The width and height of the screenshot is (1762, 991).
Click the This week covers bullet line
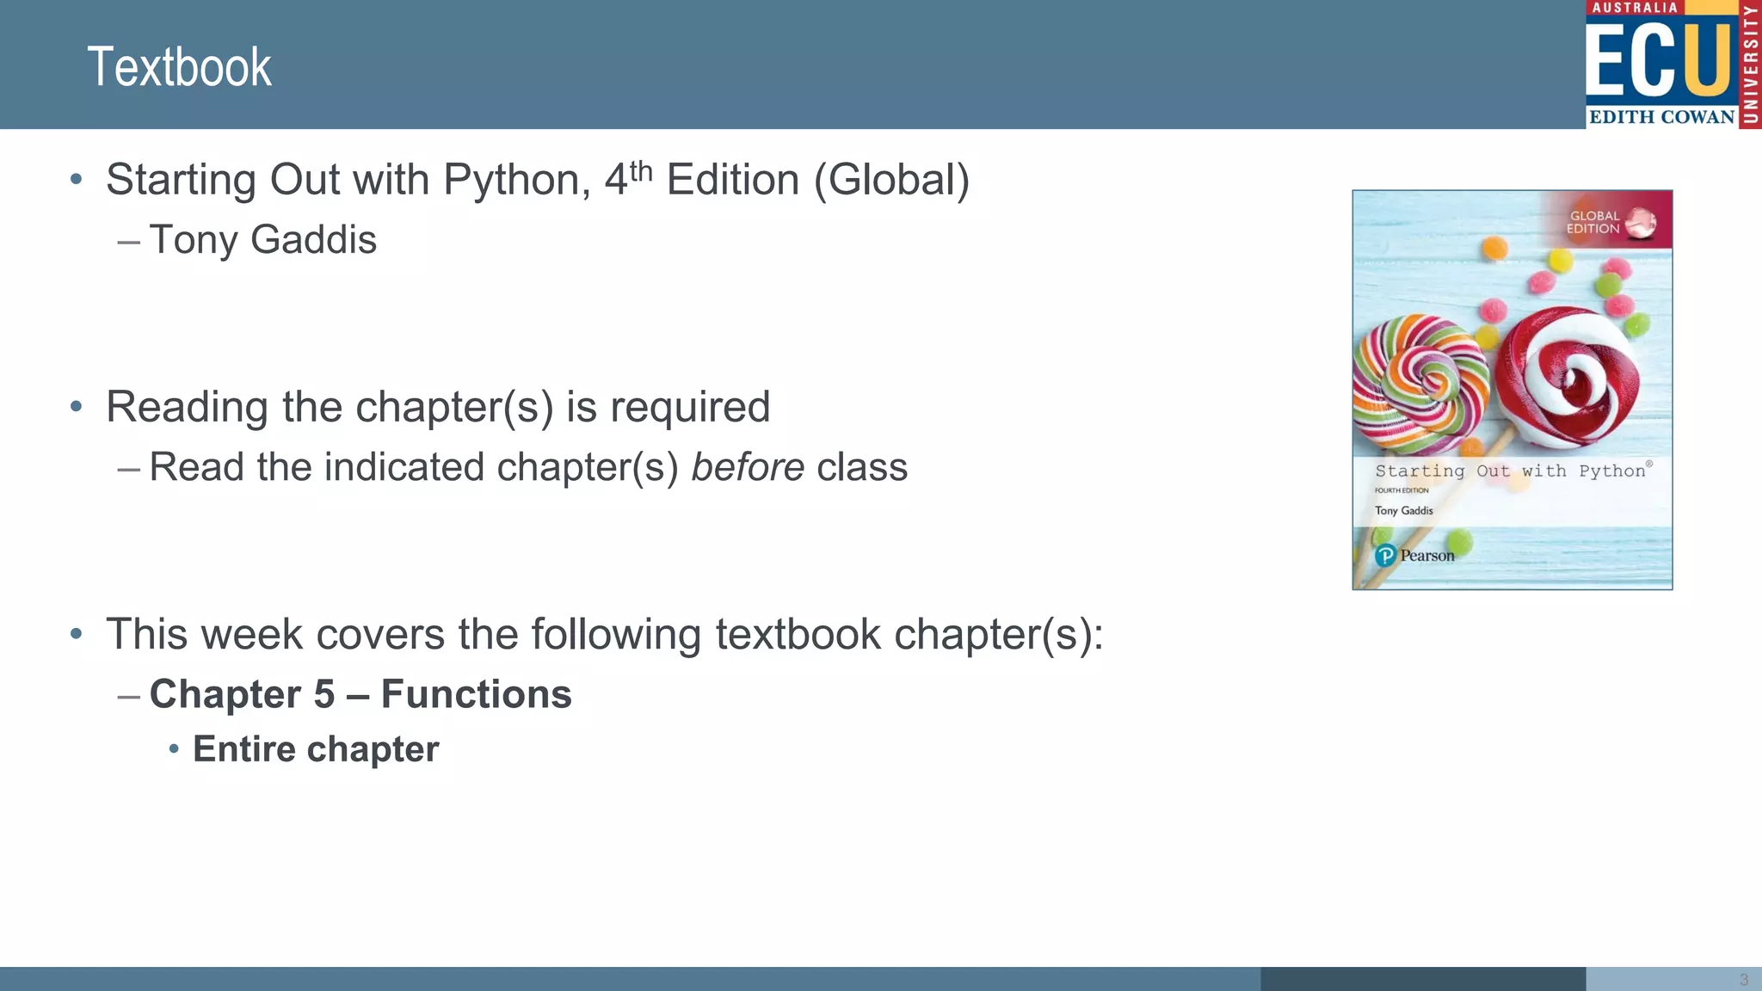(x=605, y=635)
